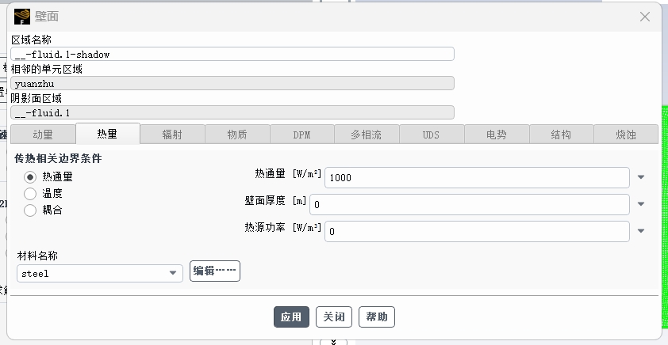The image size is (668, 345).
Task: Click the 编辑 material button
Action: click(x=215, y=271)
